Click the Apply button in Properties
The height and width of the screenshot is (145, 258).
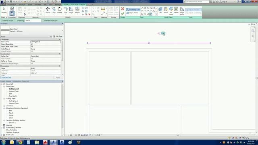pos(58,77)
